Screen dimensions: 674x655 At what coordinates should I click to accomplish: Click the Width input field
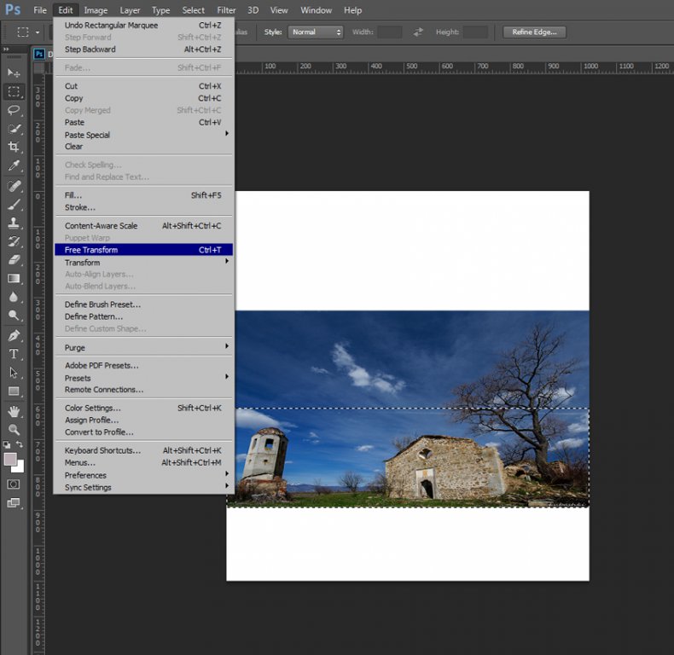pos(389,32)
